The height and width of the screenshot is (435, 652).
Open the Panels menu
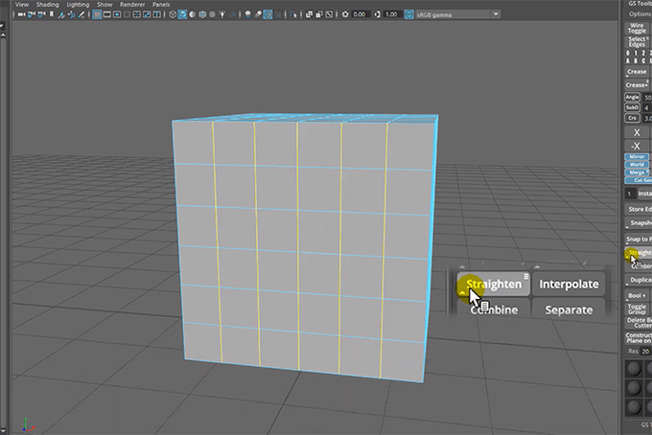[161, 4]
